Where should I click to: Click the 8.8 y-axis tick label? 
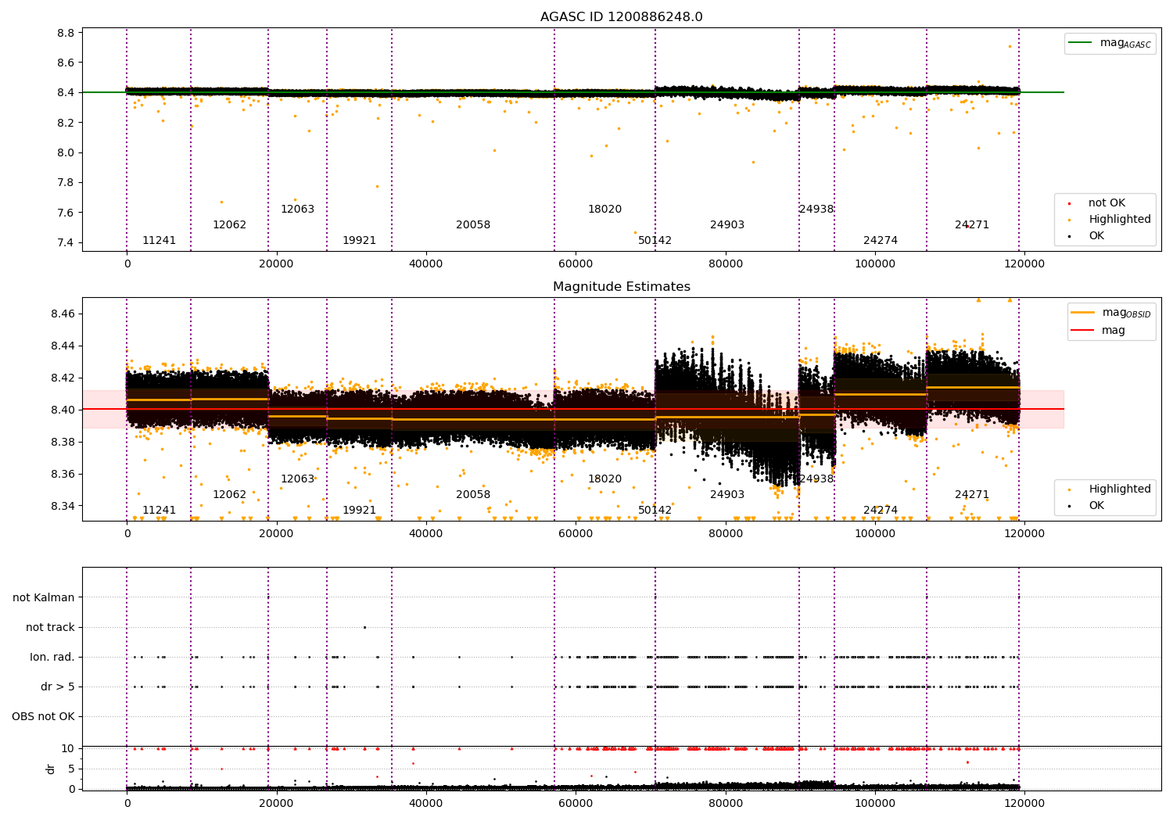[66, 33]
